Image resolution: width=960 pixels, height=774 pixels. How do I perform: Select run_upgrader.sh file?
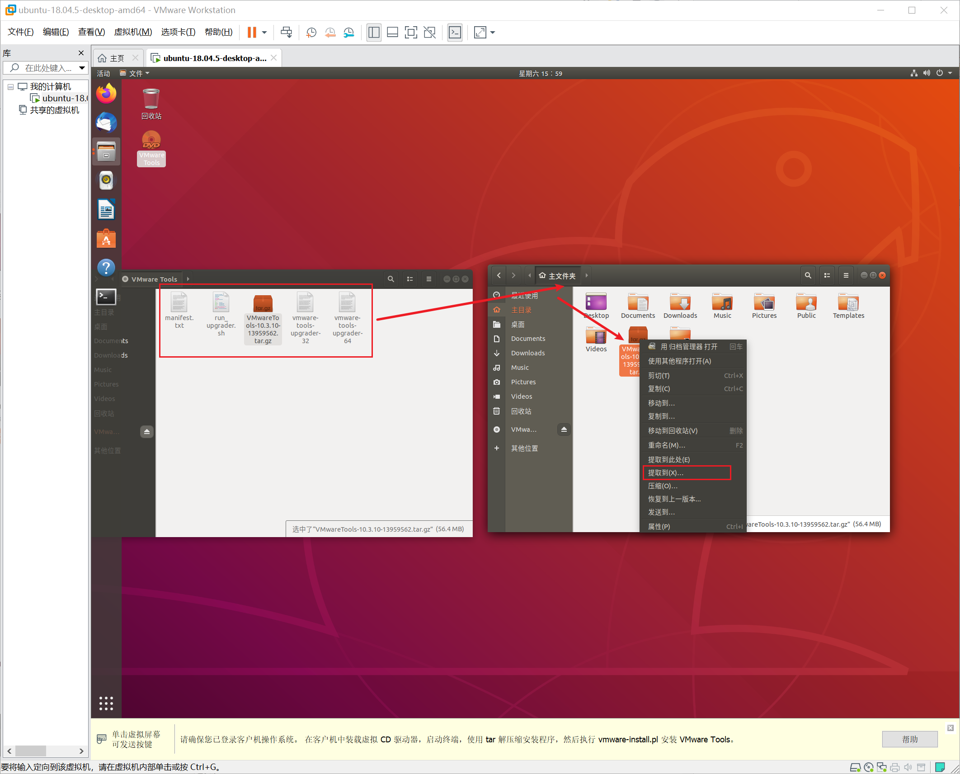click(x=221, y=314)
